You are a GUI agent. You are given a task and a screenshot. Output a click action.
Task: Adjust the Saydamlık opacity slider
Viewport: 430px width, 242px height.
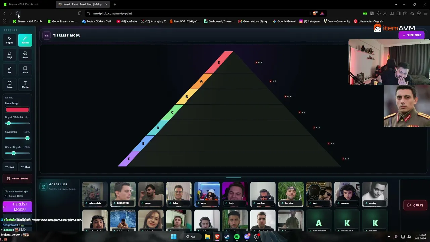(x=17, y=138)
